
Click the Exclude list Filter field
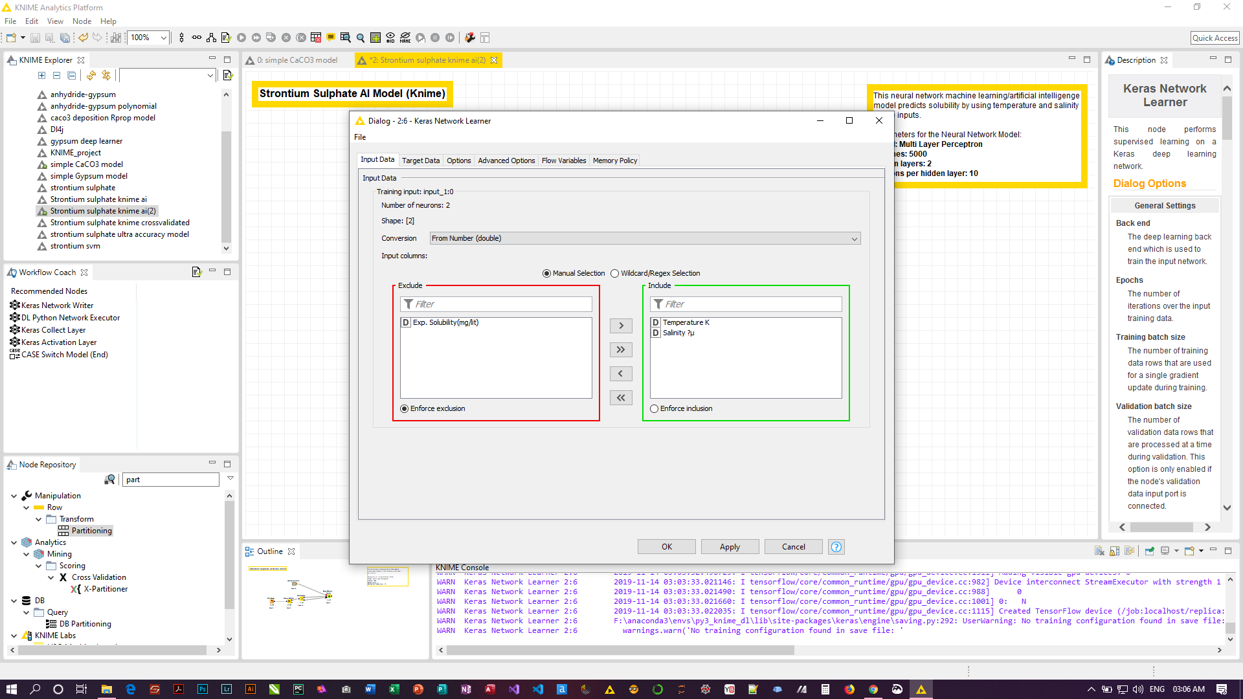[496, 304]
